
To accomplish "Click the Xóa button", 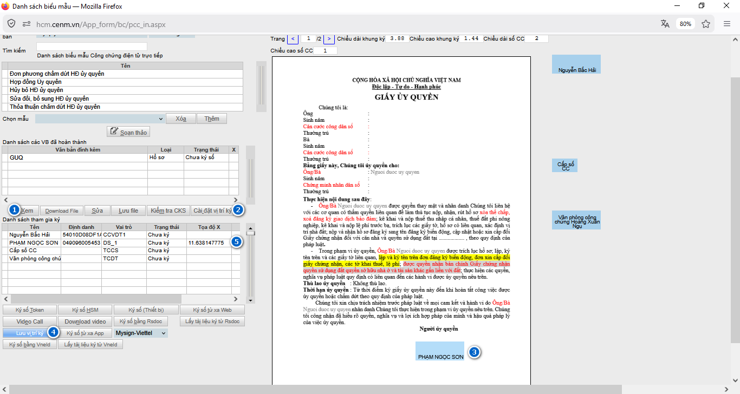I will 181,119.
